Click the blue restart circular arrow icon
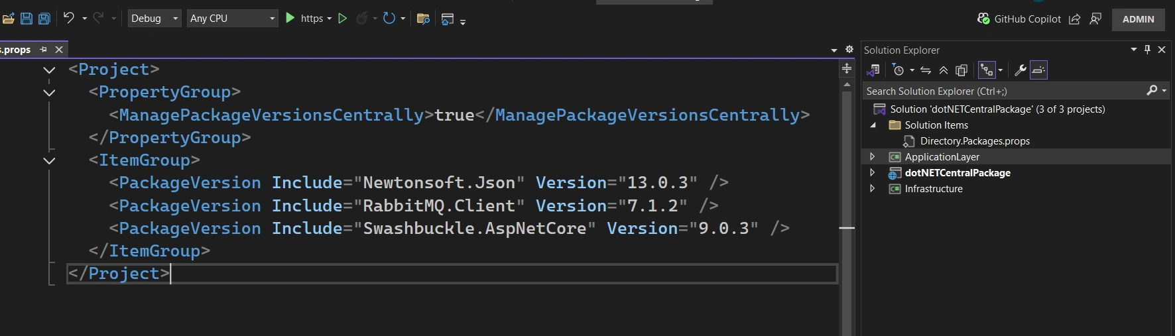 click(389, 18)
